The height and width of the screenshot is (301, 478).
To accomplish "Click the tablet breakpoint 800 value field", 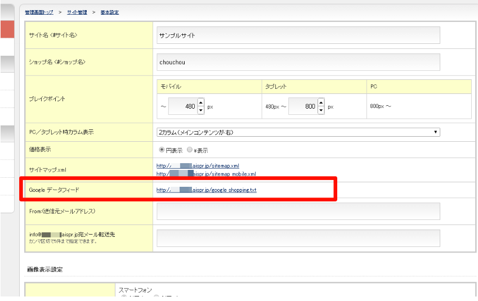I will [x=302, y=106].
